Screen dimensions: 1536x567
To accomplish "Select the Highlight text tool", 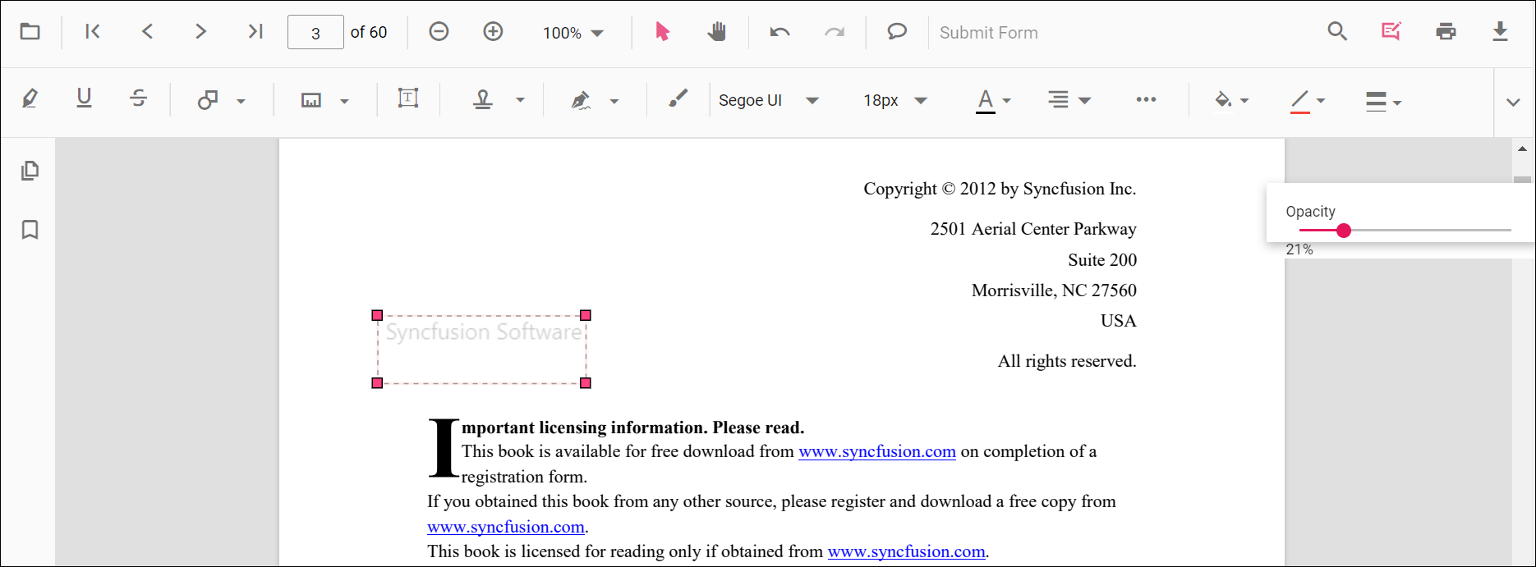I will (30, 99).
